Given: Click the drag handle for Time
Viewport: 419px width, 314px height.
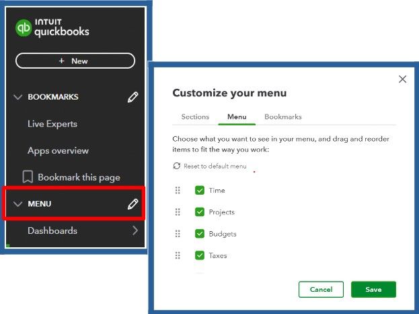Looking at the screenshot, I should point(178,190).
